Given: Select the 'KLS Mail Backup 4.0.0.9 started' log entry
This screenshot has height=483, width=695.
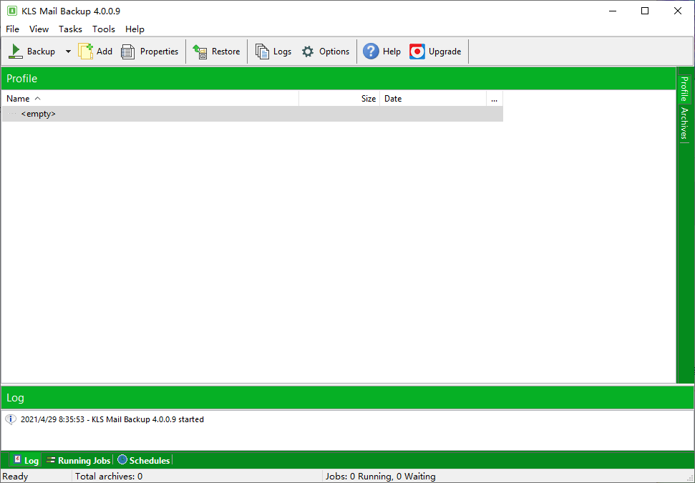Looking at the screenshot, I should (112, 419).
